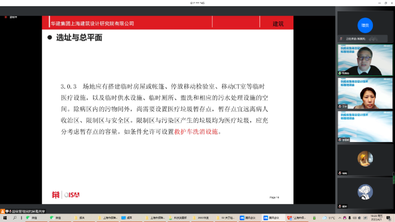The height and width of the screenshot is (222, 395).
Task: Select the woman's video tile
Action: (x=365, y=94)
